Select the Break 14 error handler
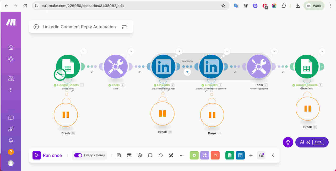 [x=66, y=115]
